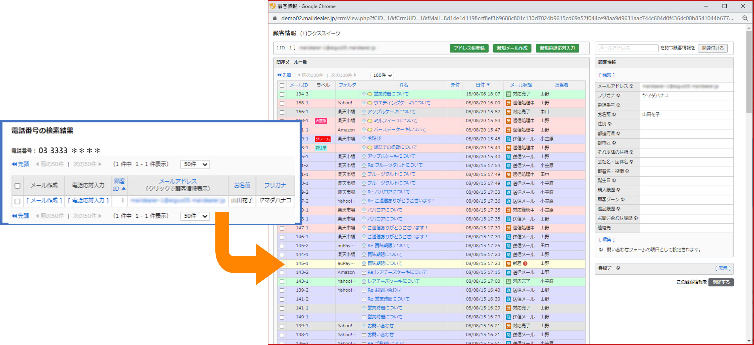Image resolution: width=754 pixels, height=345 pixels.
Task: Click the envelope icon beside Re:レアチーズケーキについて
Action: 364,273
